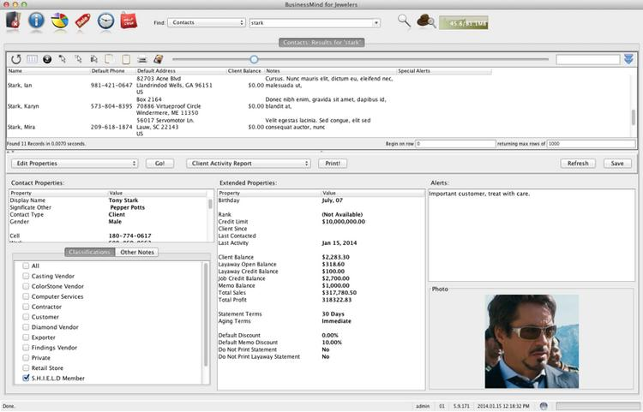Click the Display Name value Tony Stark
Screen dimensions: 643x412
click(x=123, y=200)
